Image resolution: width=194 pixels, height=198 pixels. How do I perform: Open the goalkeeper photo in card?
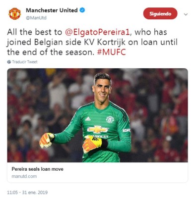[x=97, y=115]
